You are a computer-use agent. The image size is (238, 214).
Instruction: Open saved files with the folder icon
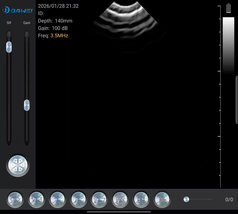click(99, 199)
